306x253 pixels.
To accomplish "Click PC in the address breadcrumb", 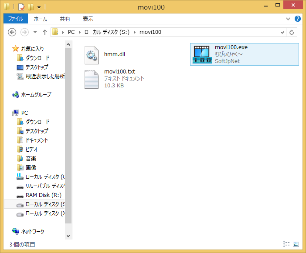I will (x=71, y=32).
